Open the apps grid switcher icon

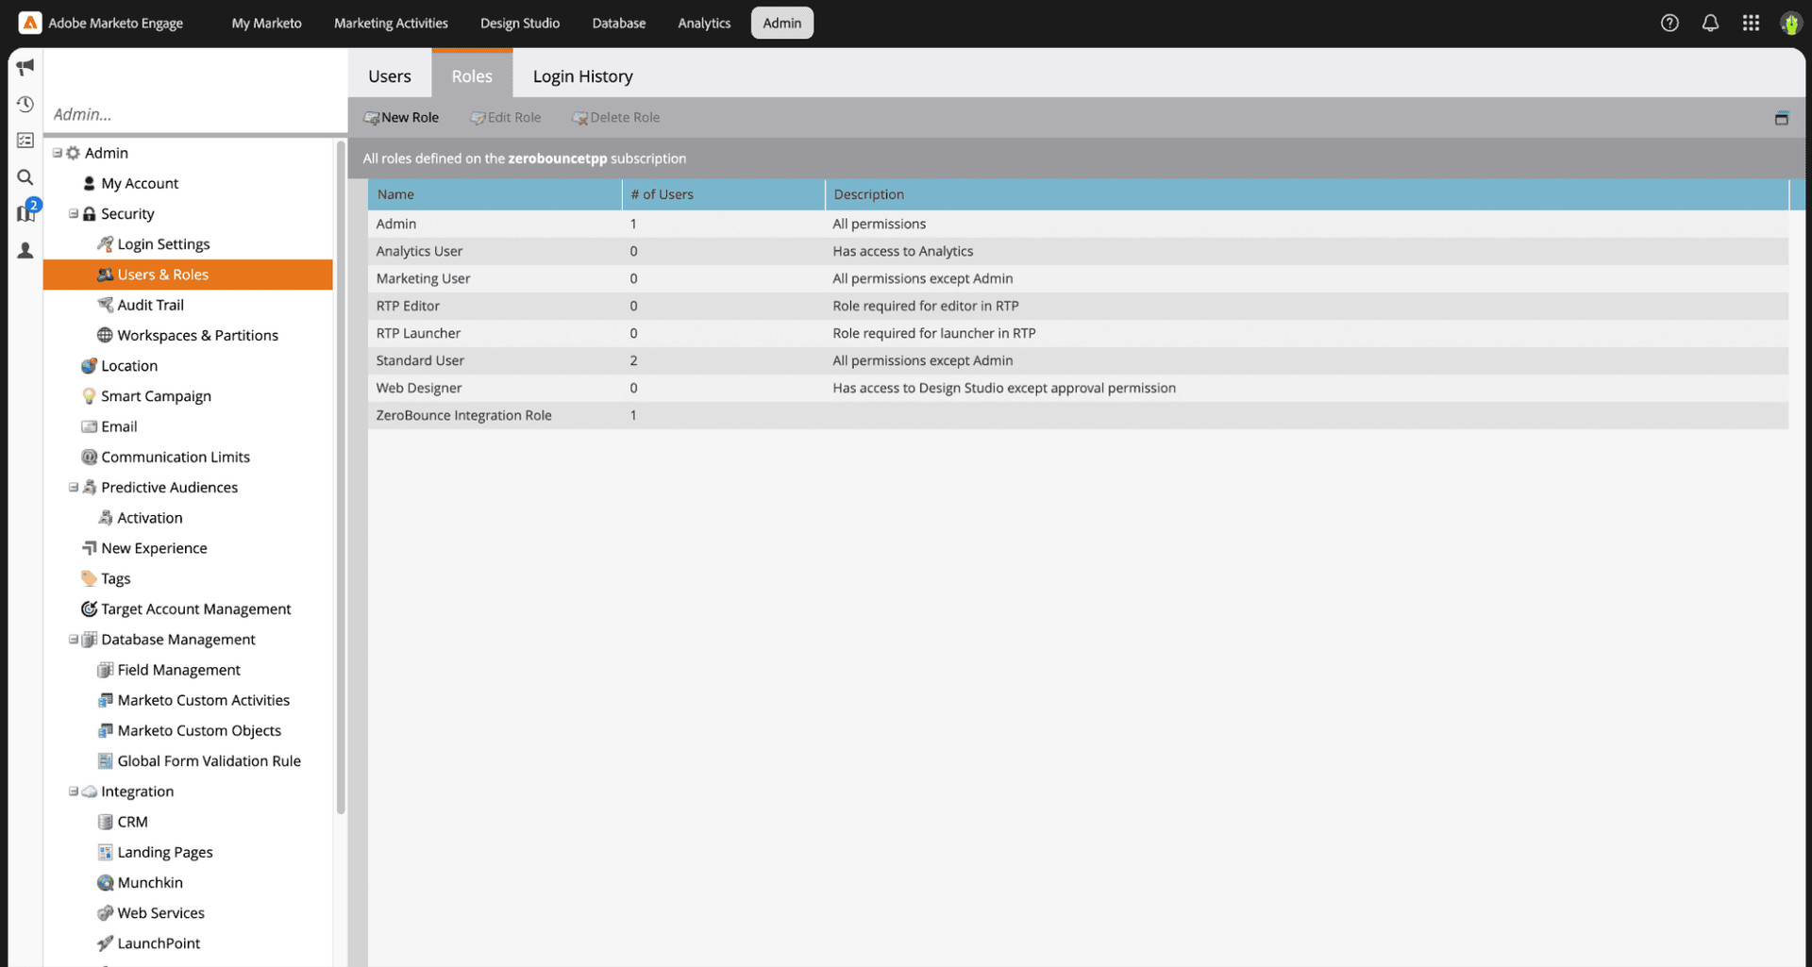click(1751, 23)
